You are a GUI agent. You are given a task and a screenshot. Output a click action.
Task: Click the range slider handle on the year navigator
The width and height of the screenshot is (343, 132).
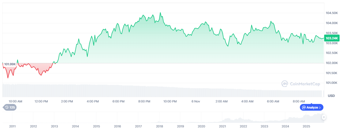324,117
